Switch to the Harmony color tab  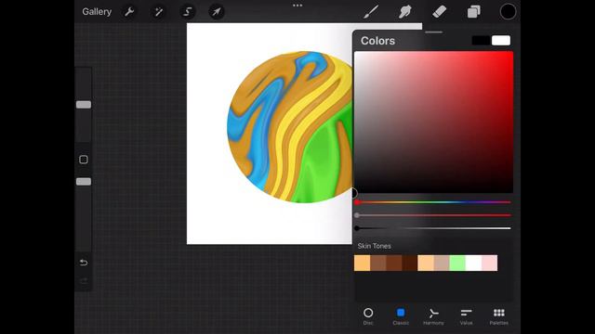pyautogui.click(x=433, y=316)
